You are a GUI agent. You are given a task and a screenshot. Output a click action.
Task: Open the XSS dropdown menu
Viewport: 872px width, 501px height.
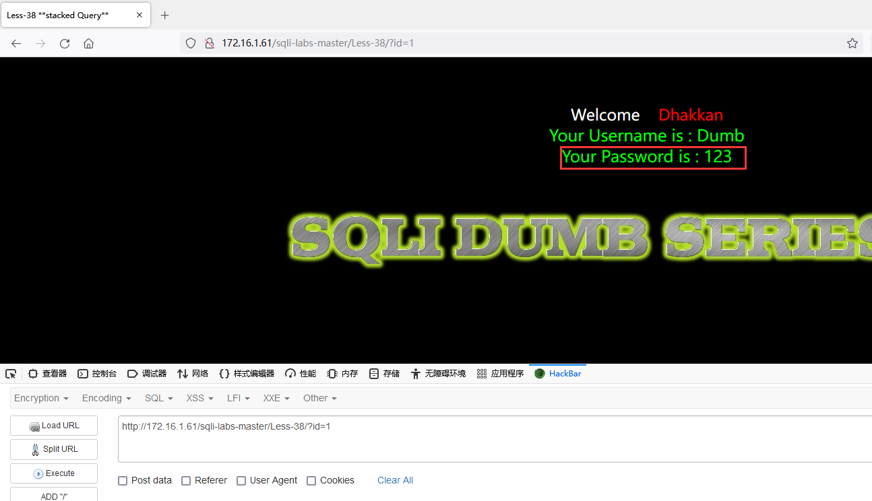(199, 398)
